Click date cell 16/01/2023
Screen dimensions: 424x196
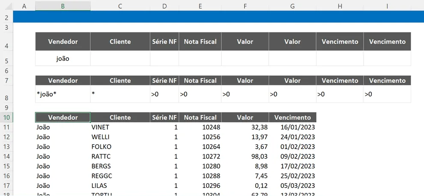pos(293,127)
